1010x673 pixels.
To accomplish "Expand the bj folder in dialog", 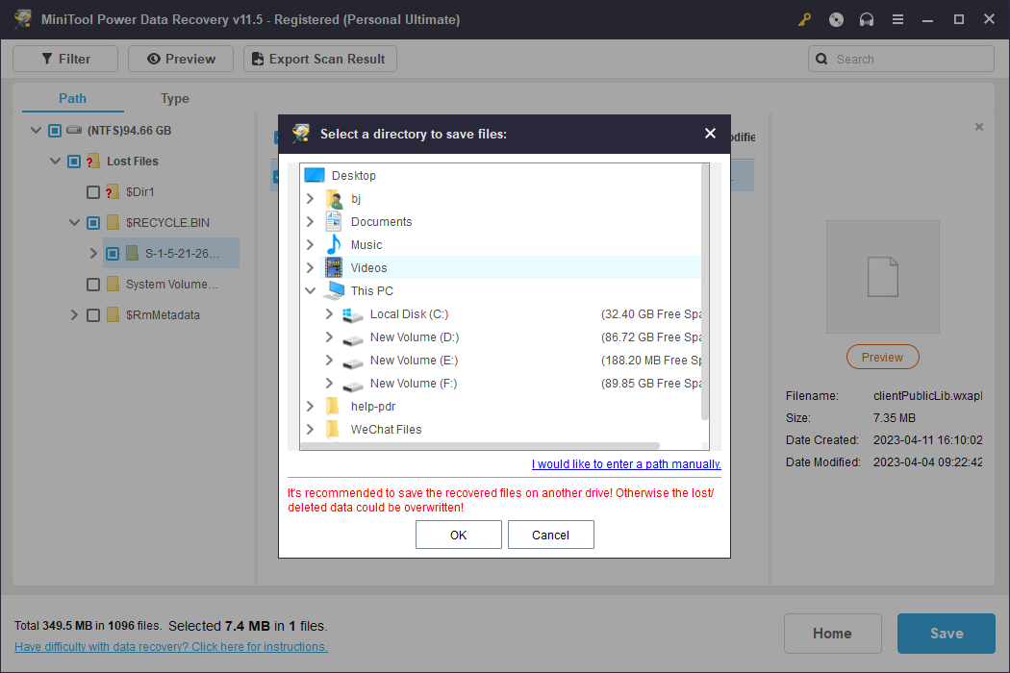I will point(310,198).
